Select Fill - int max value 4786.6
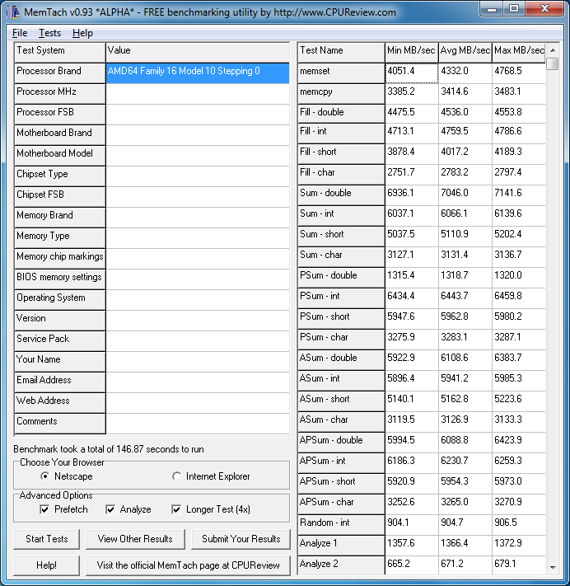Viewport: 570px width, 586px height. click(x=519, y=134)
